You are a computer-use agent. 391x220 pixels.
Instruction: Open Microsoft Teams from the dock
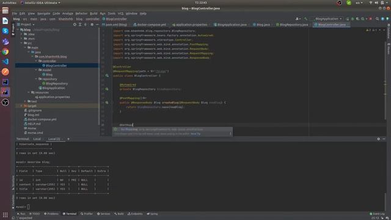click(5, 41)
